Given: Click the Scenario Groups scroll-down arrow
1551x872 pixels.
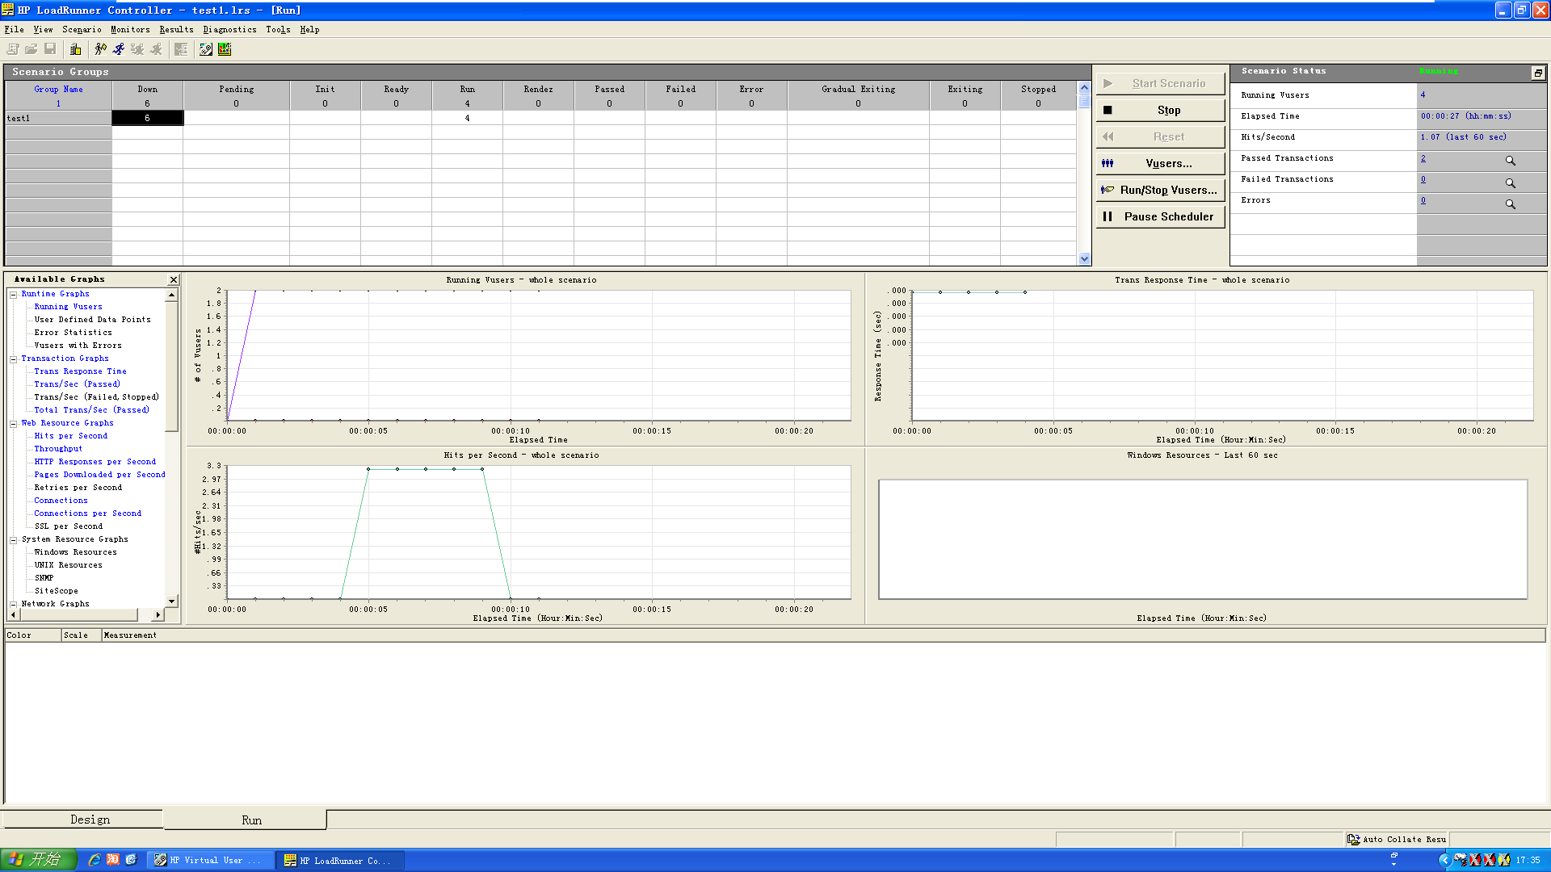Looking at the screenshot, I should pyautogui.click(x=1084, y=259).
